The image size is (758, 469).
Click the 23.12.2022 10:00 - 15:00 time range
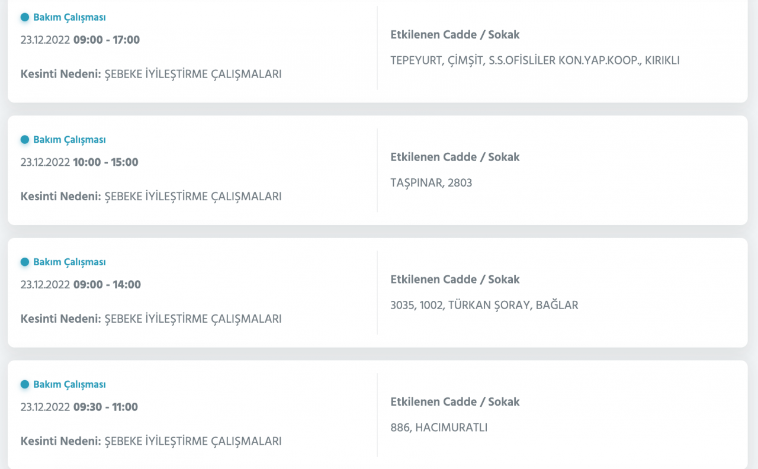click(x=79, y=162)
